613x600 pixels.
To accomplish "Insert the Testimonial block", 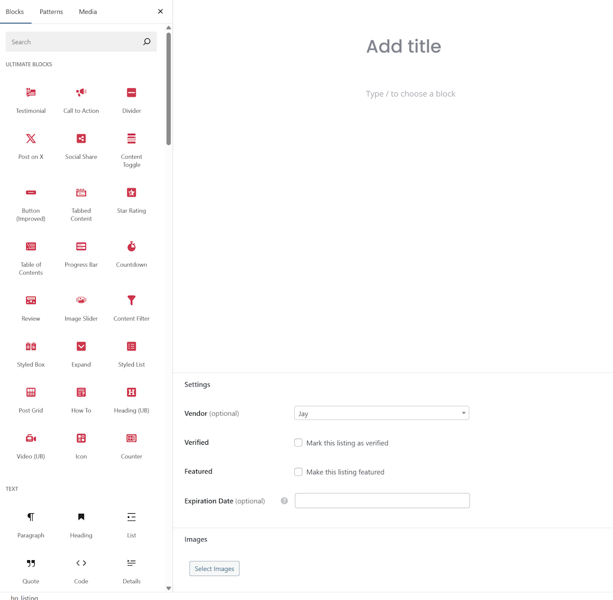I will pyautogui.click(x=31, y=100).
